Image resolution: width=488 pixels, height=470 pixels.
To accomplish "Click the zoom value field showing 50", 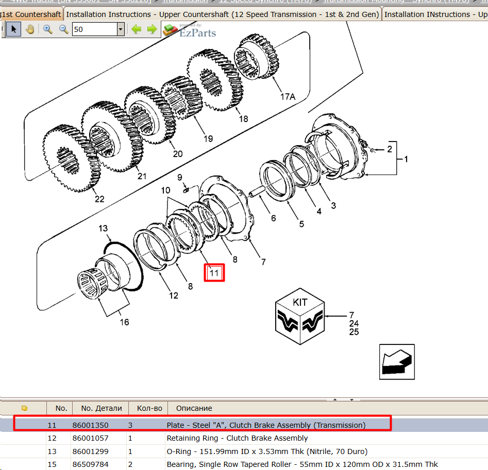I will [x=95, y=29].
